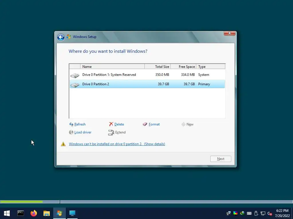Open the Windows Start menu
This screenshot has height=219, width=293.
pos(7,213)
